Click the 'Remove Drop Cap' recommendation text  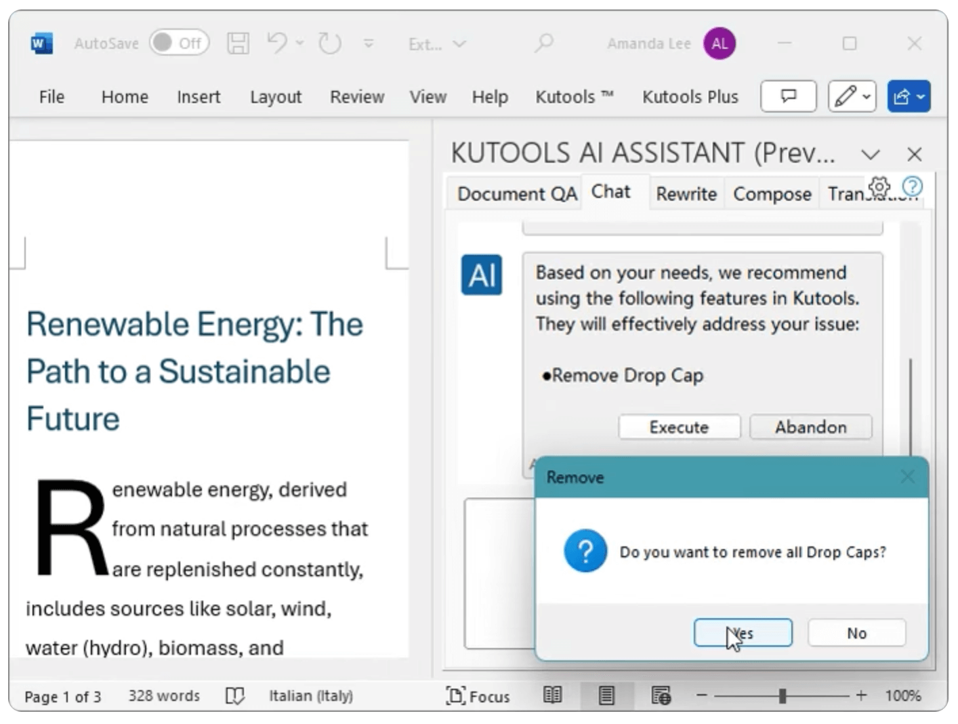point(627,376)
